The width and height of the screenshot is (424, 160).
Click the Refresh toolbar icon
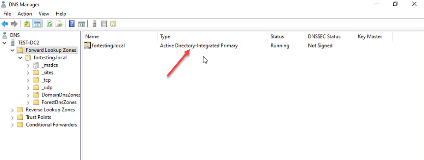point(50,24)
